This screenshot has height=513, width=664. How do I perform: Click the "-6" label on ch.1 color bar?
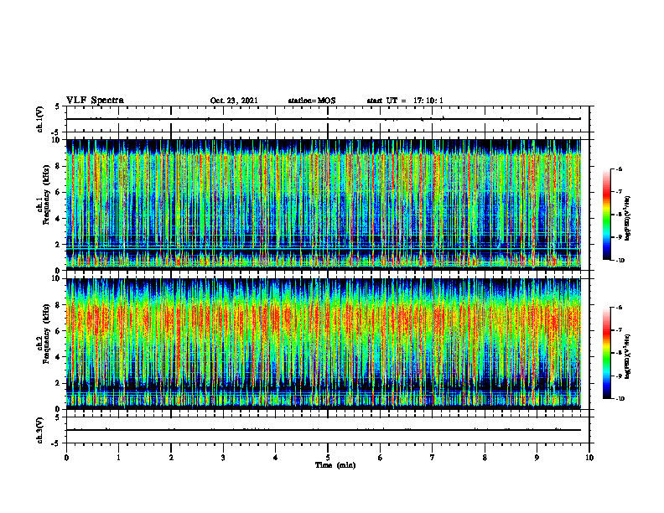coord(619,169)
